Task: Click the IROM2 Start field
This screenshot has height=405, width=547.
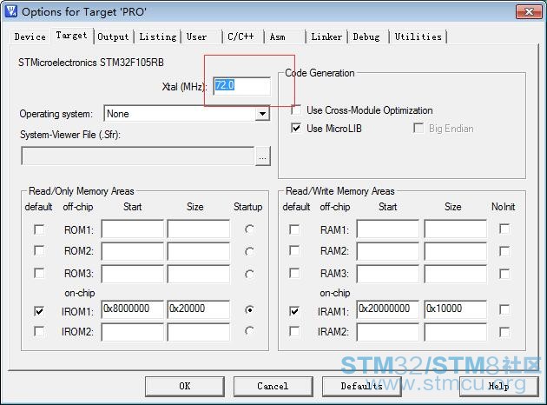Action: (132, 332)
